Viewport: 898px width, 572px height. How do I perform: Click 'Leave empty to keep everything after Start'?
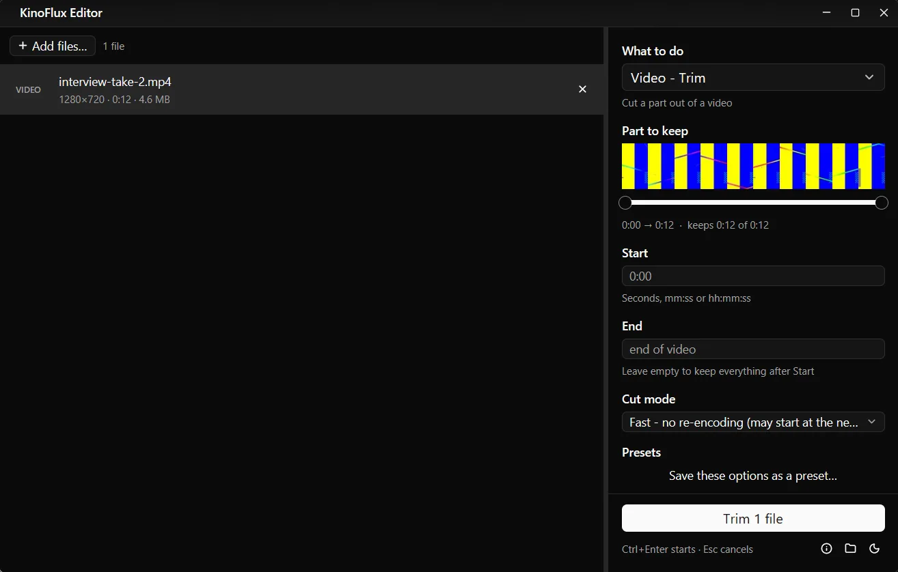pyautogui.click(x=718, y=371)
